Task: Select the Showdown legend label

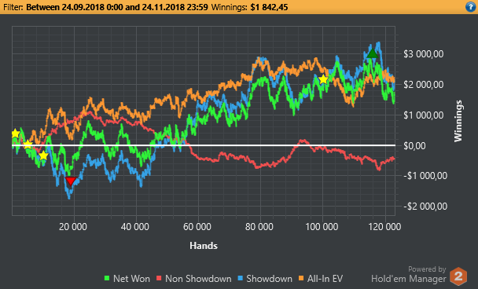Action: 269,279
